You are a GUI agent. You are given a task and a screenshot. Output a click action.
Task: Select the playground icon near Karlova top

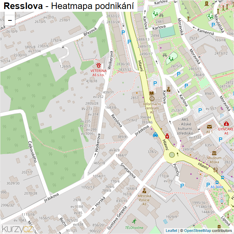coord(155,14)
